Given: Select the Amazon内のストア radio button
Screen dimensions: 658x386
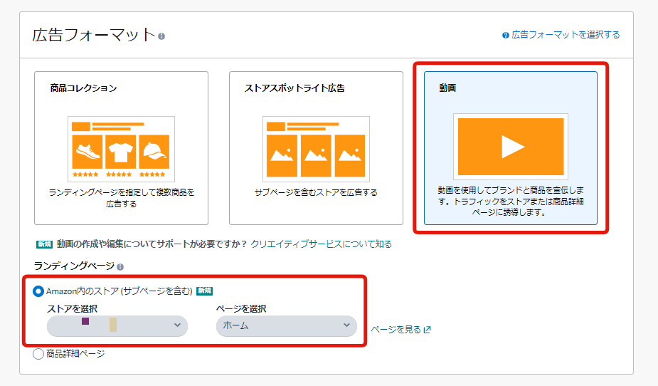Looking at the screenshot, I should 38,291.
